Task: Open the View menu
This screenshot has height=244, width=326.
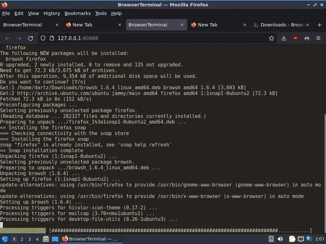Action: (x=33, y=13)
